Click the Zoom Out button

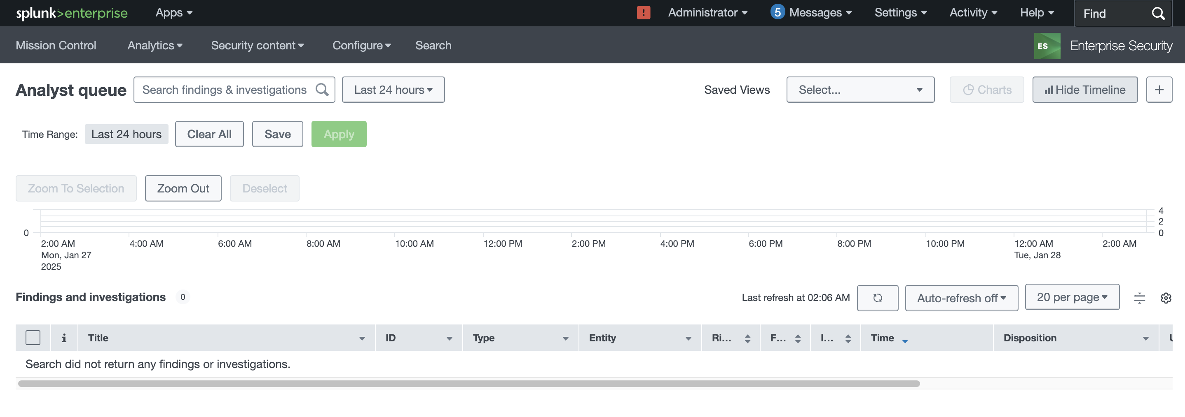[183, 188]
